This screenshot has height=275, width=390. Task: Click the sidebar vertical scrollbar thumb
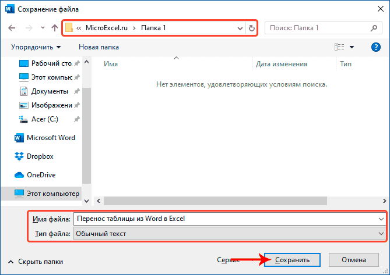pyautogui.click(x=86, y=135)
